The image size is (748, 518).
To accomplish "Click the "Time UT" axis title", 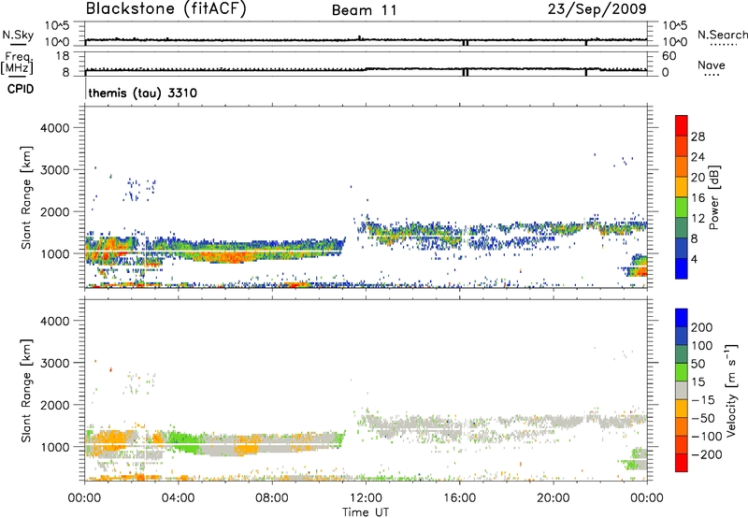I will 366,512.
